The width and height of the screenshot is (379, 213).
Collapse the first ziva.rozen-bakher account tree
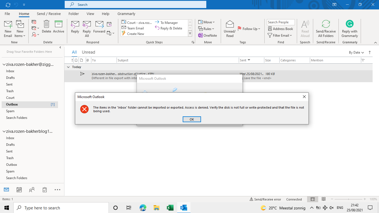tap(4, 64)
